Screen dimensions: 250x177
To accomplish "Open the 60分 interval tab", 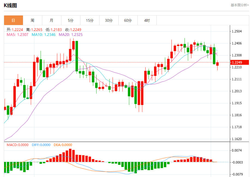I will pos(128,20).
